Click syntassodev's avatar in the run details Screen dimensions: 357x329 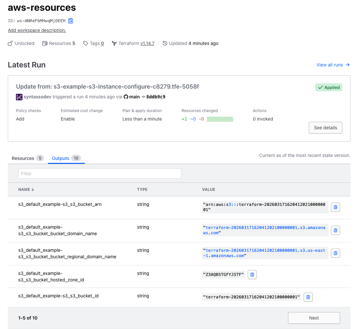19,97
